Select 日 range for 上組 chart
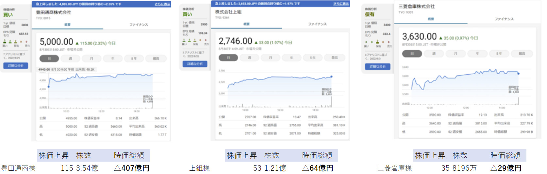This screenshot has width=547, height=174. [x=228, y=58]
